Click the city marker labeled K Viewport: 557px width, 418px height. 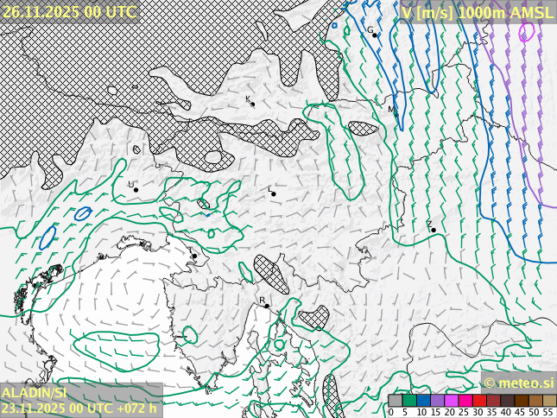tap(252, 104)
